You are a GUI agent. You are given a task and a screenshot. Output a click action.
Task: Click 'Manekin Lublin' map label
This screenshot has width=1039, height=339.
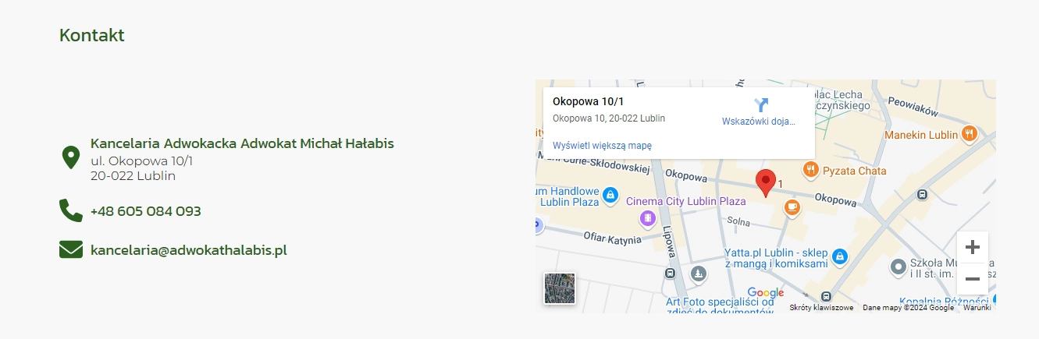coord(921,135)
